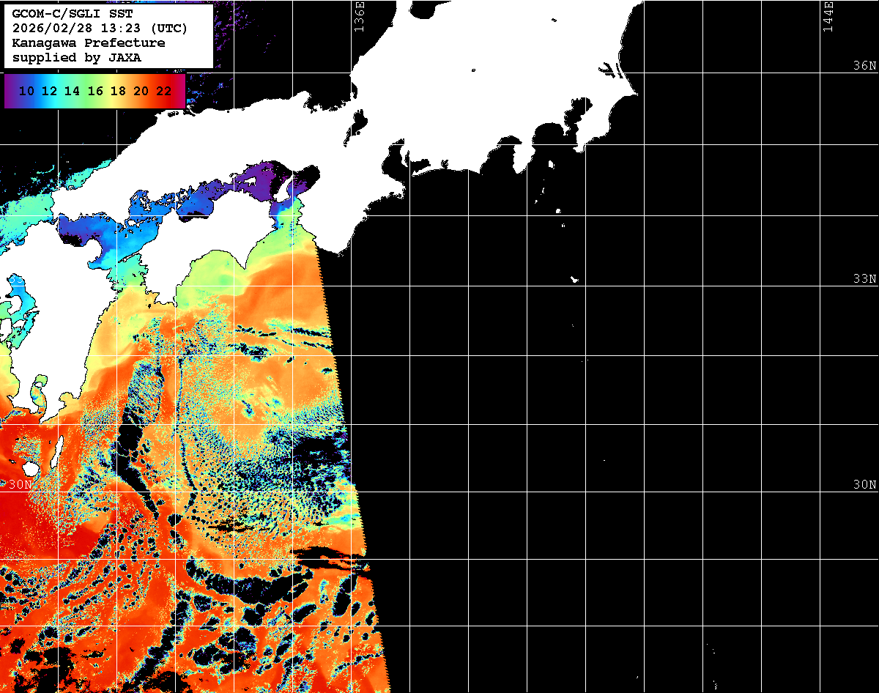The height and width of the screenshot is (693, 879).
Task: Click the small white island near 33N line
Action: coord(575,279)
